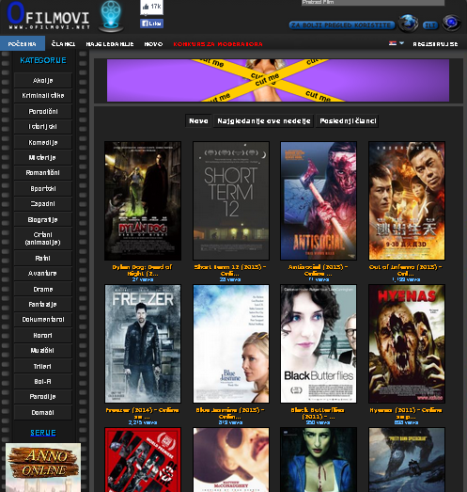Screen dimensions: 467x492
Task: Select the Domaći category
Action: [x=43, y=412]
